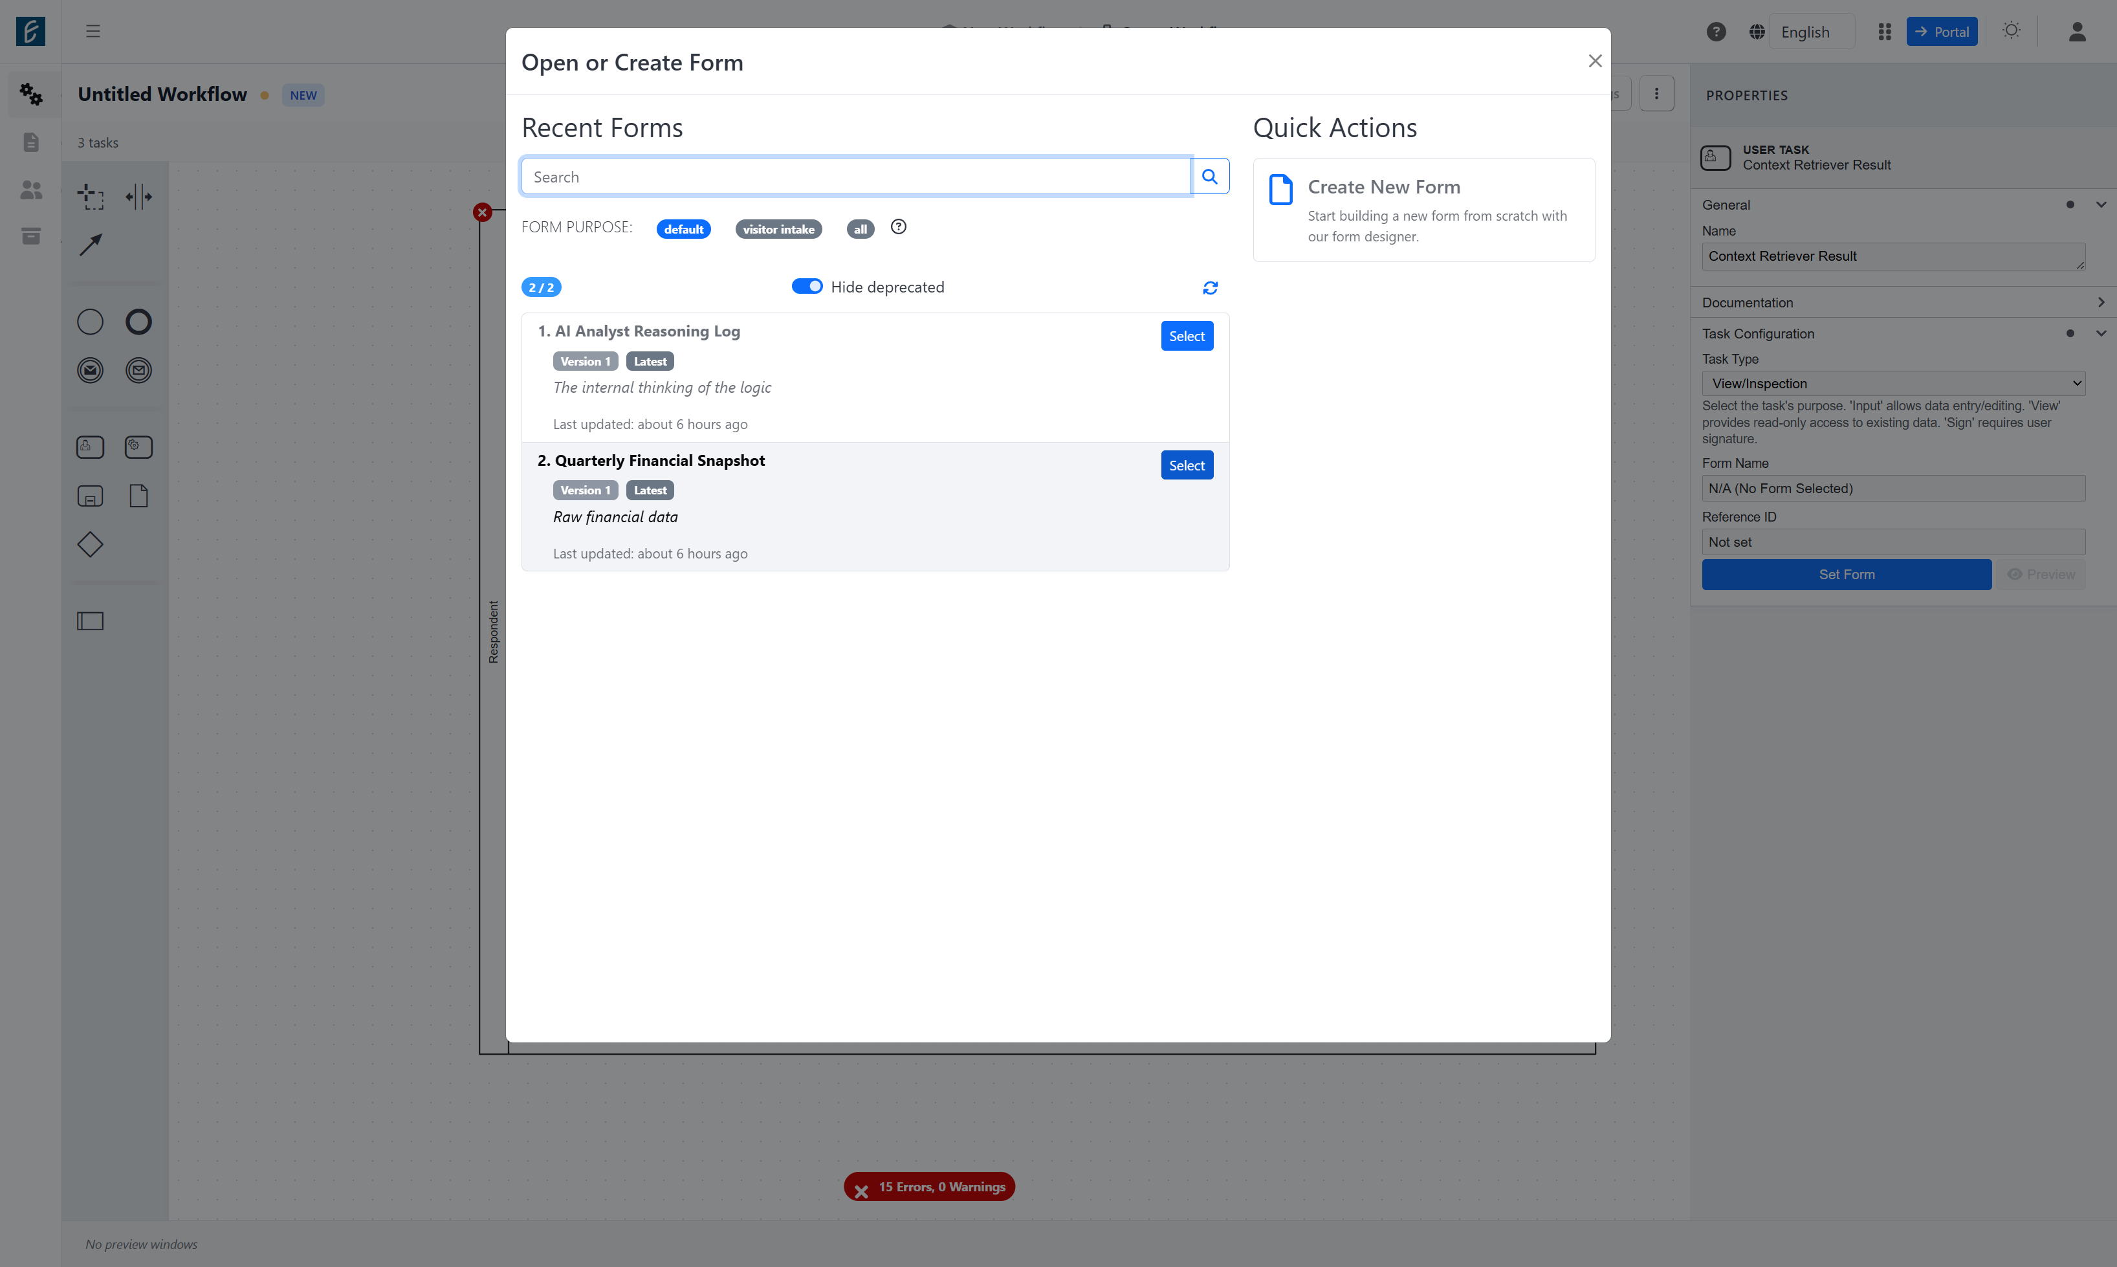This screenshot has width=2117, height=1267.
Task: Select the lasso selection tool
Action: 91,196
